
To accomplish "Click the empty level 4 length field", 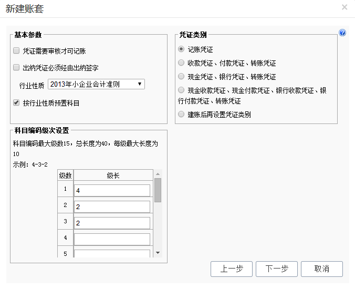I will [112, 239].
